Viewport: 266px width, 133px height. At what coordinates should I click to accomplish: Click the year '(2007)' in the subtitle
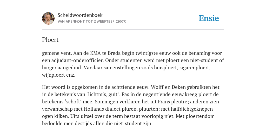[x=121, y=22]
